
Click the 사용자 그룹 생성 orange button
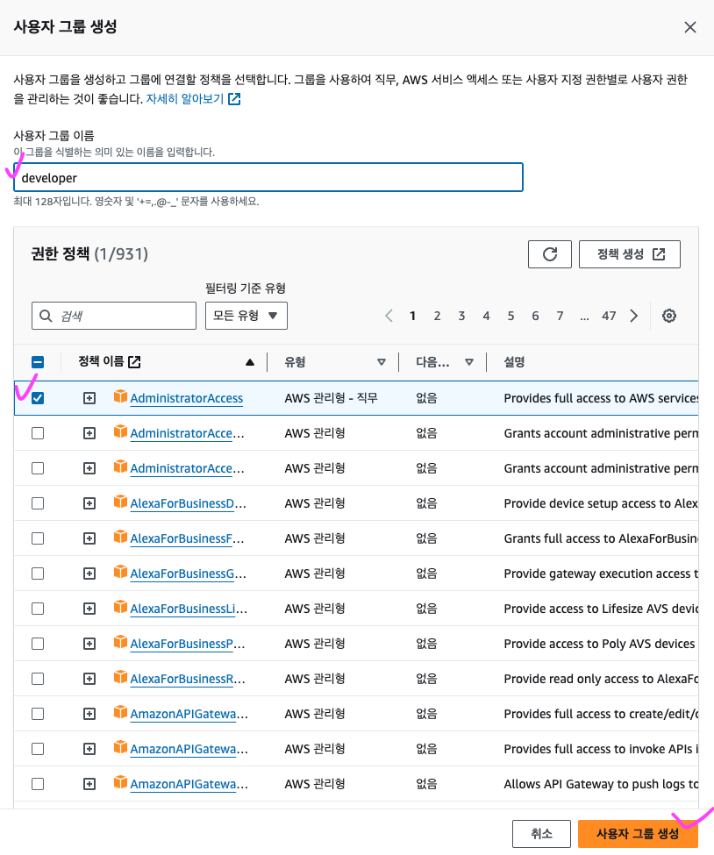(x=638, y=834)
